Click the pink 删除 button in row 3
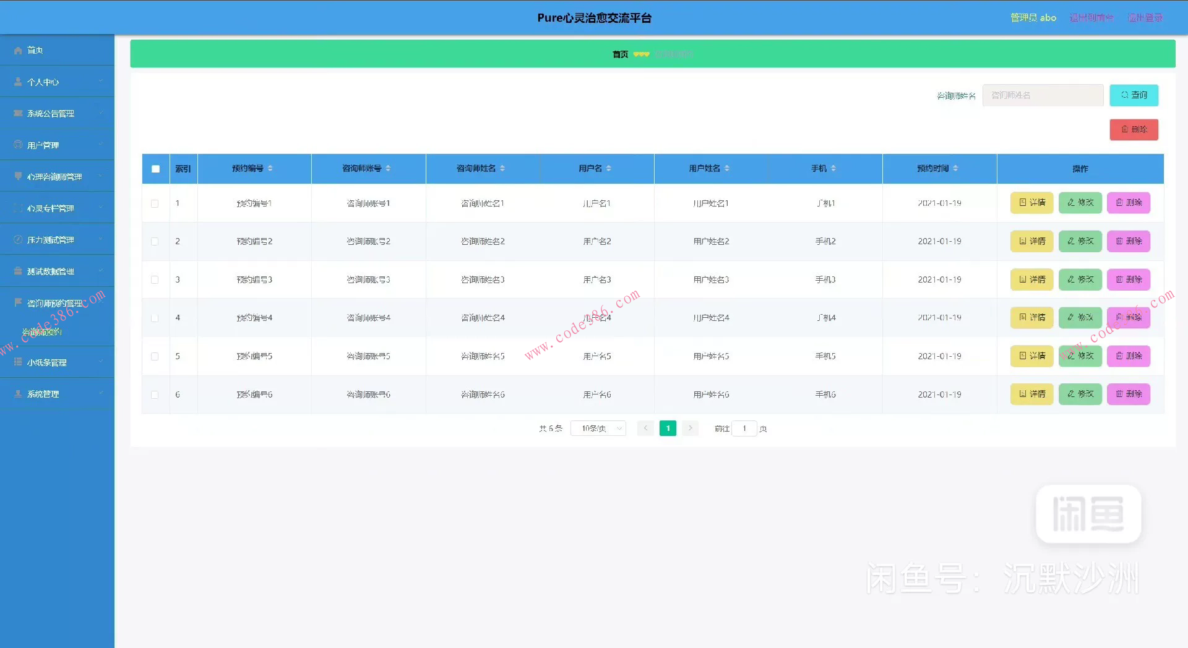 click(1128, 279)
